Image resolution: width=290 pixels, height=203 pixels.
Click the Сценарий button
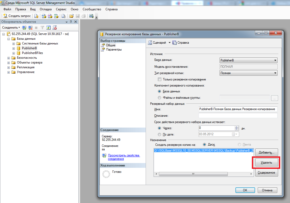(157, 43)
